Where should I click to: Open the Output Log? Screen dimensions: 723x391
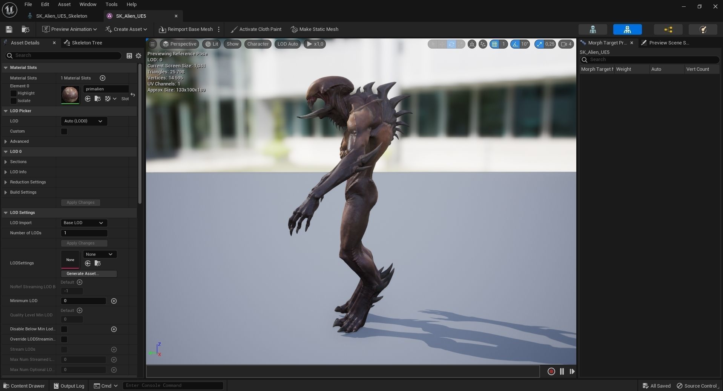click(69, 386)
